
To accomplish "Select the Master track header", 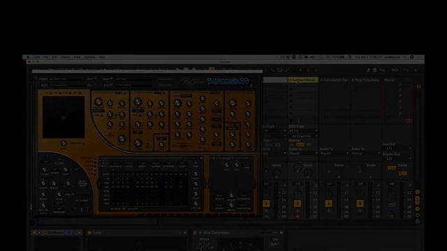I will coord(389,80).
